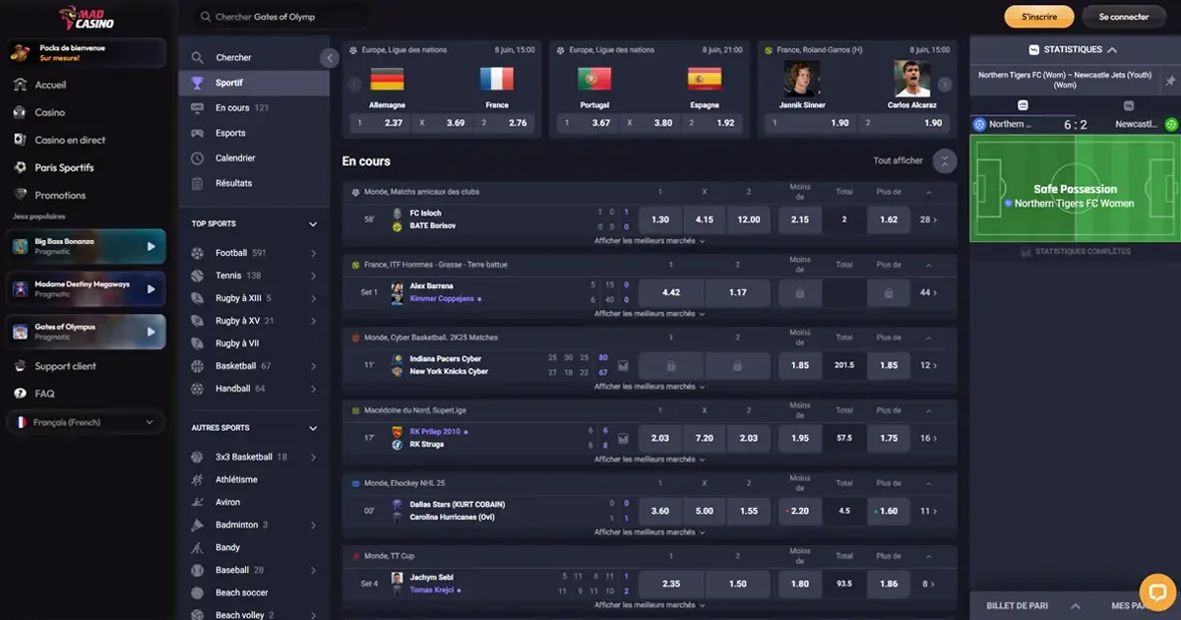Collapse the sports menu with arrow button
This screenshot has width=1181, height=620.
tap(330, 58)
